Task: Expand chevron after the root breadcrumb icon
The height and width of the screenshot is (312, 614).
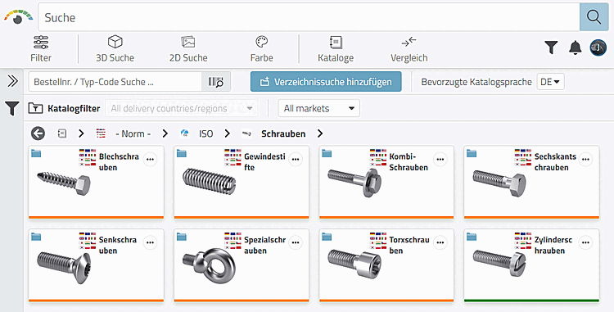Action: 81,133
